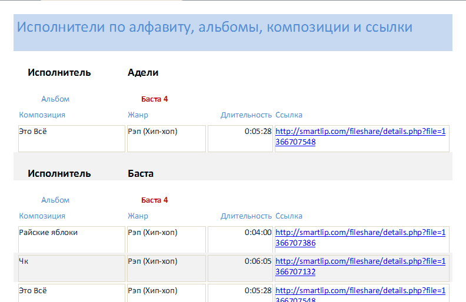
Task: Select genre cell in Адели's Это Всё row
Action: (167, 139)
